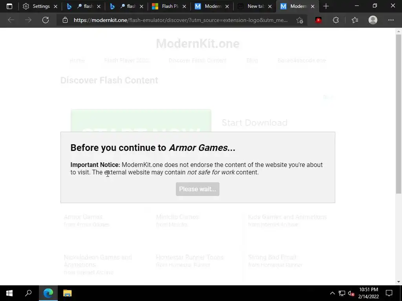Go forward to the next page
This screenshot has height=301, width=402.
pyautogui.click(x=28, y=20)
